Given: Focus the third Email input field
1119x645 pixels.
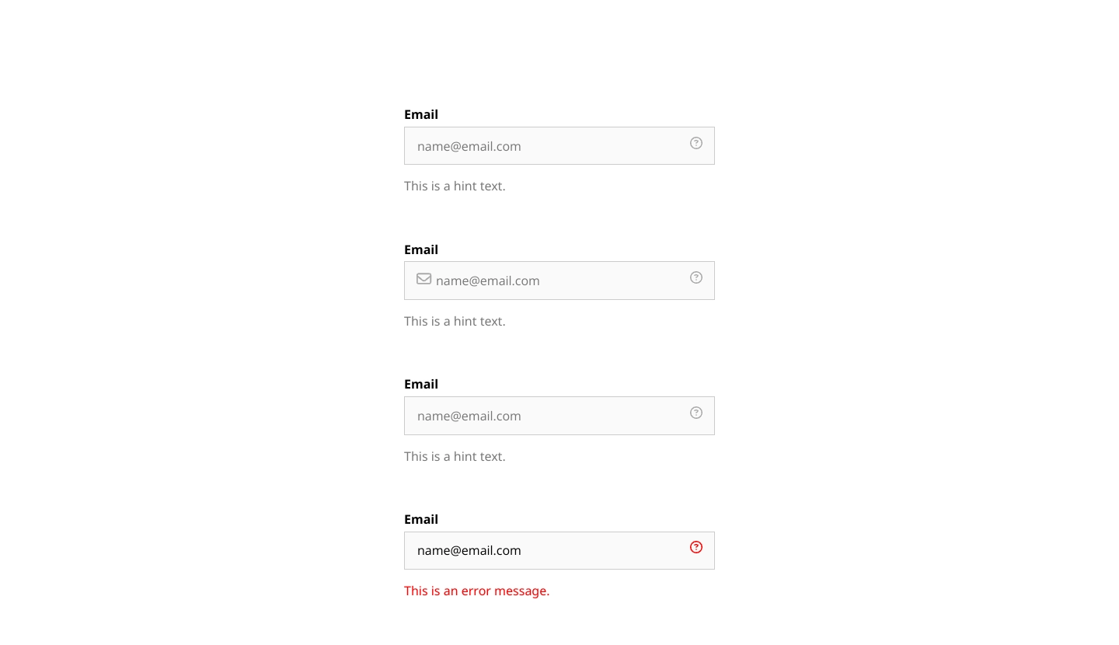Looking at the screenshot, I should coord(559,416).
